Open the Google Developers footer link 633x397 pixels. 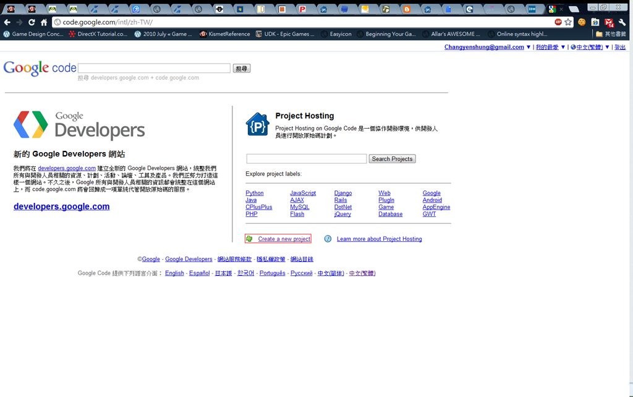(x=189, y=259)
